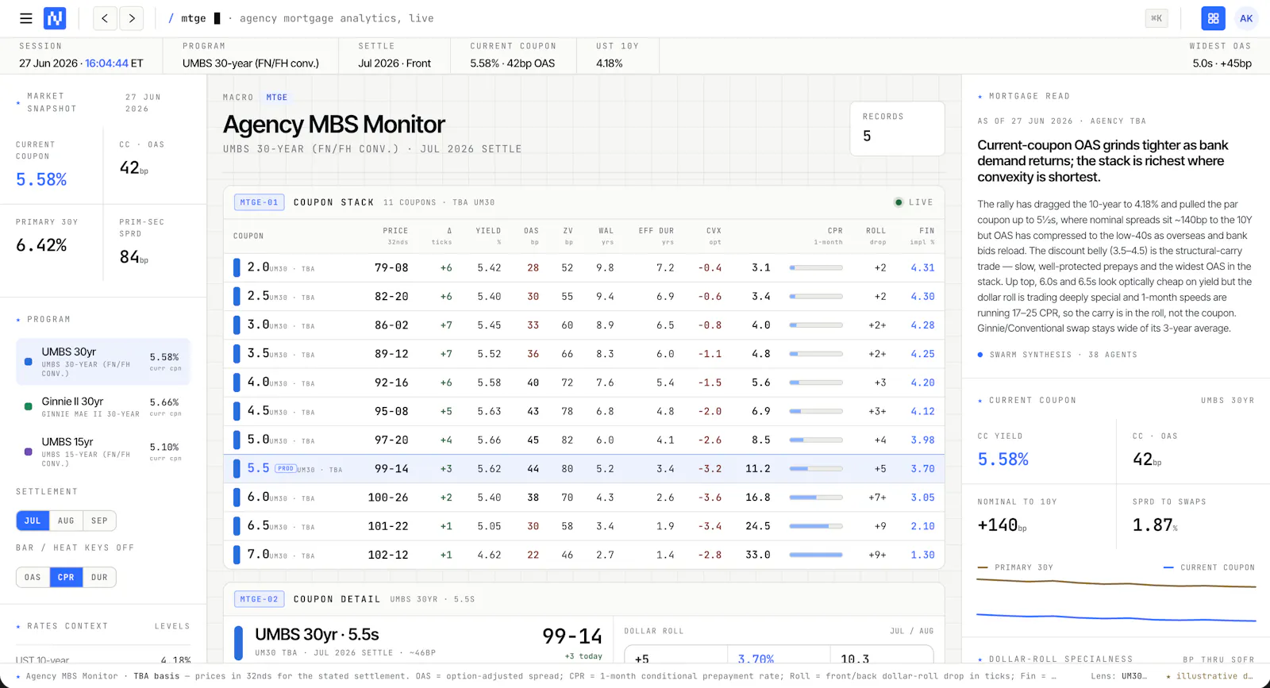The width and height of the screenshot is (1270, 688).
Task: Click the UST 10Y 4.18% header stat
Action: coord(618,56)
